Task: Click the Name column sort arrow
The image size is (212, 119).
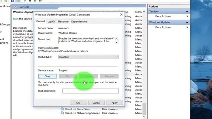Action: click(x=80, y=10)
